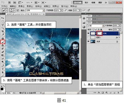Open the navigator compass panel icon
The width and height of the screenshot is (124, 103).
coord(84,18)
